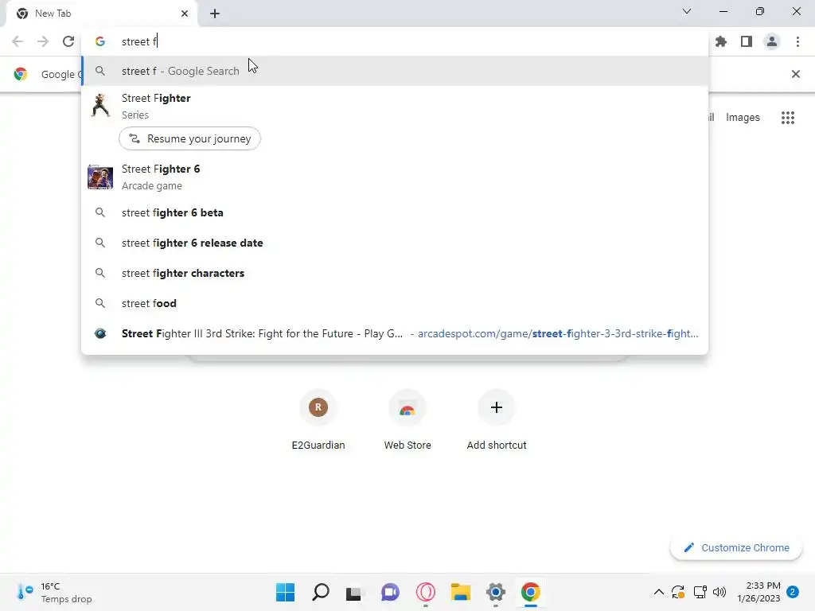Click Chrome icon in taskbar
The image size is (815, 611).
pos(531,592)
